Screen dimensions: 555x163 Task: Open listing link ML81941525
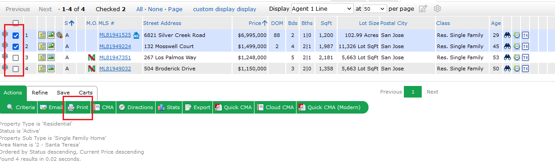pyautogui.click(x=115, y=35)
